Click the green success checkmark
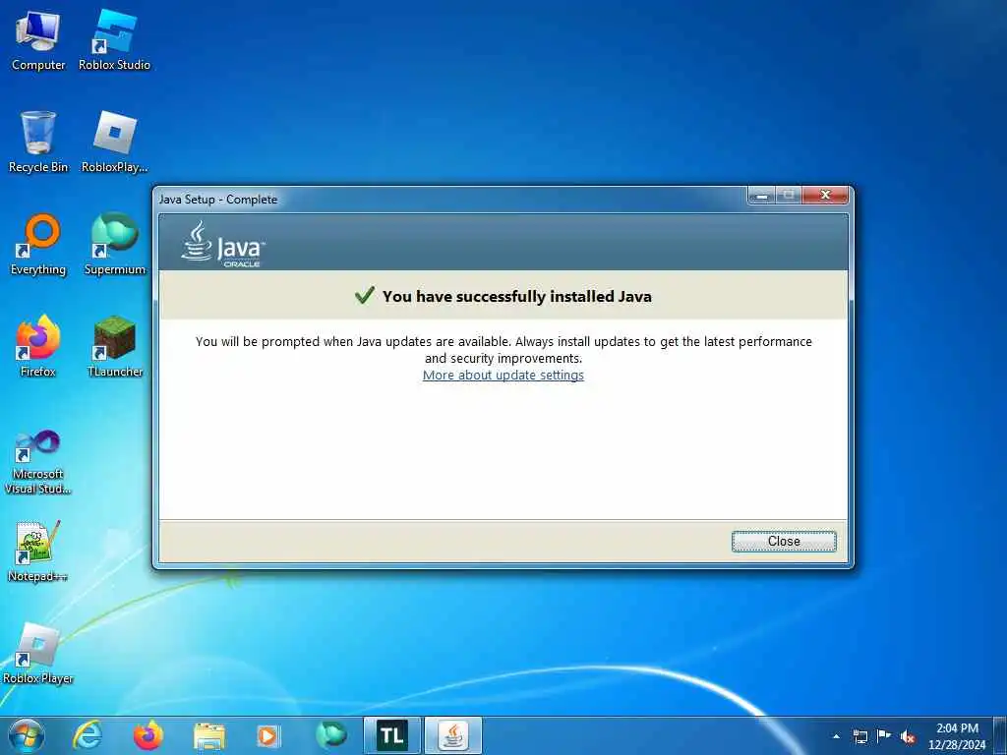The height and width of the screenshot is (755, 1007). (364, 295)
